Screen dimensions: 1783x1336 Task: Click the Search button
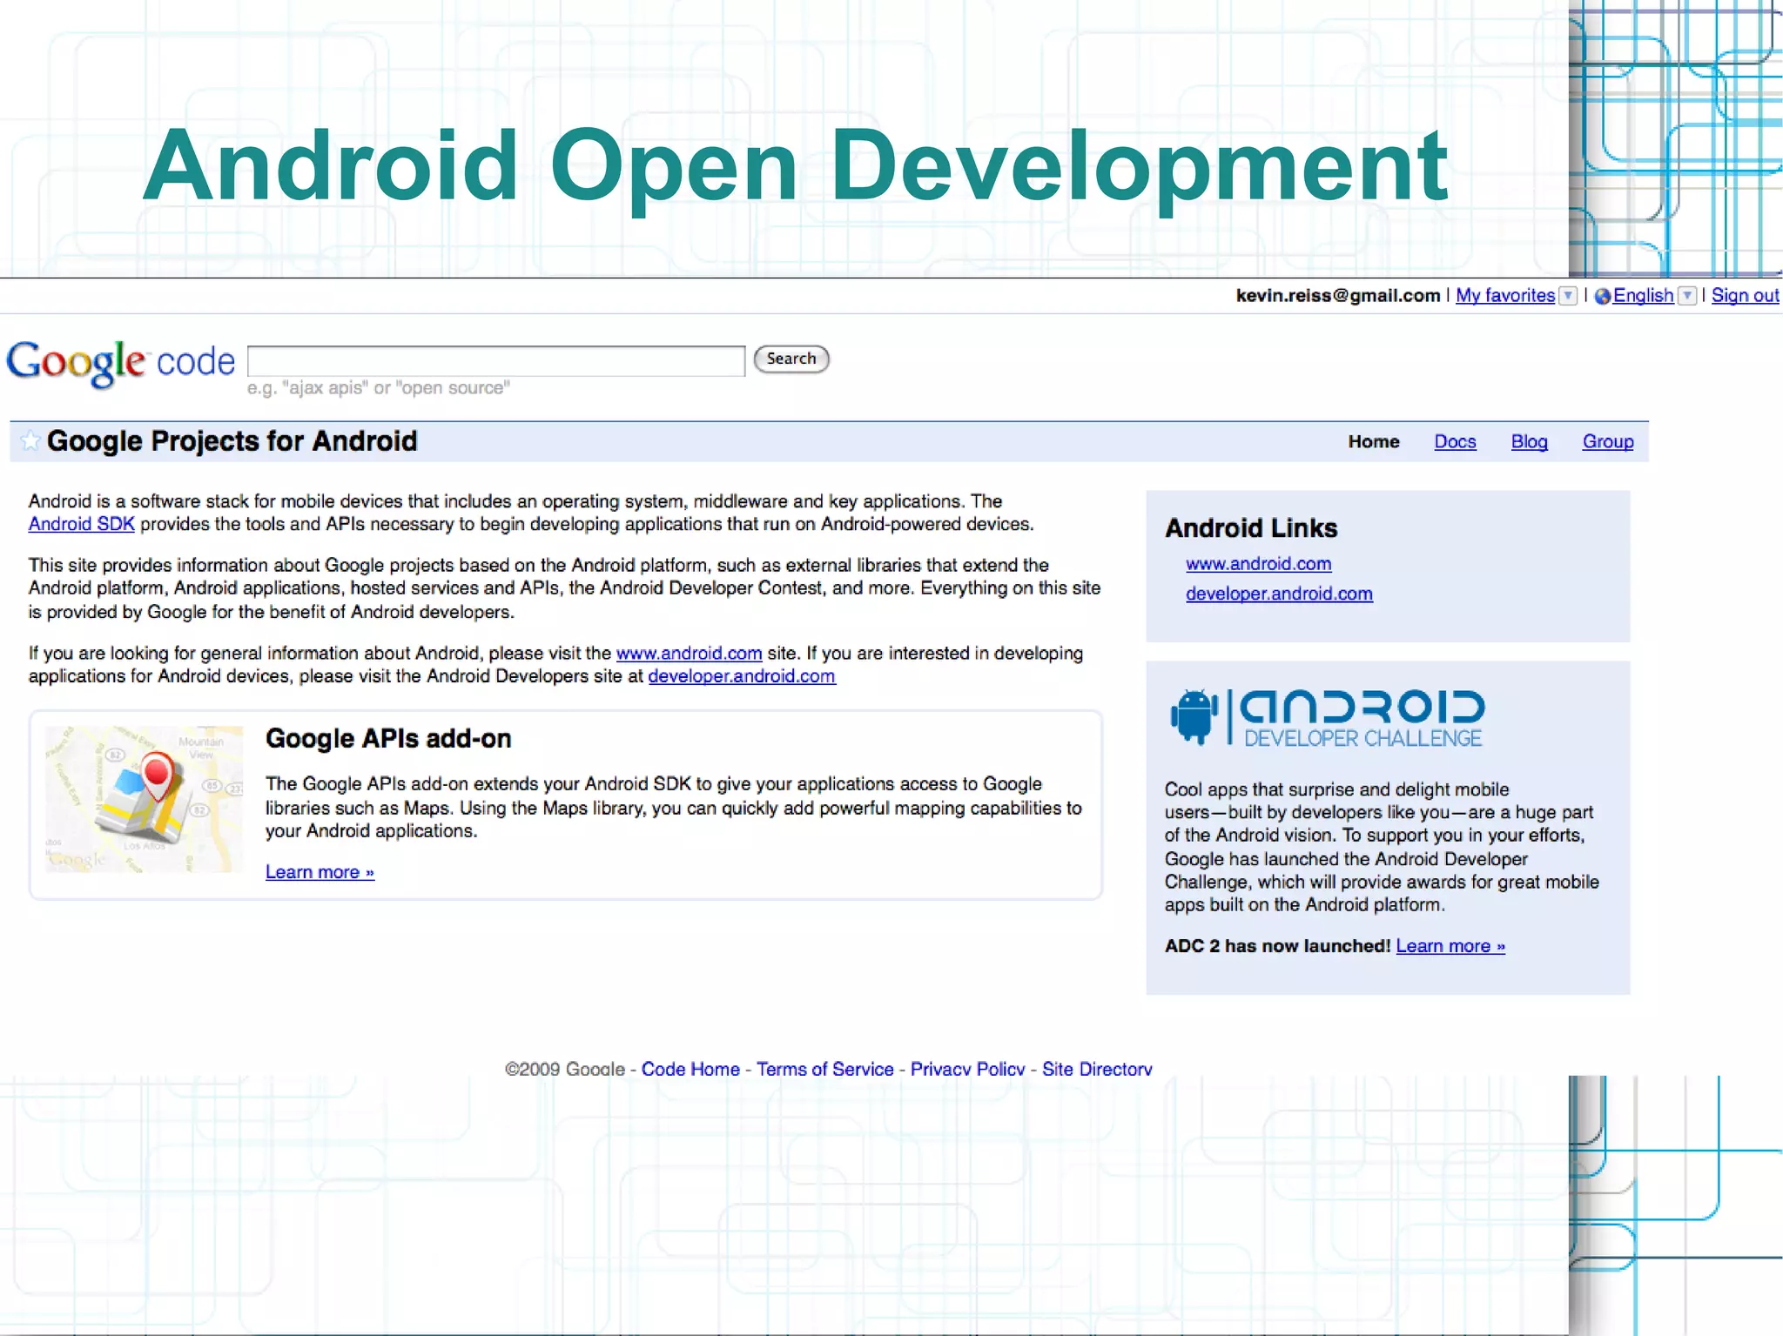tap(791, 359)
